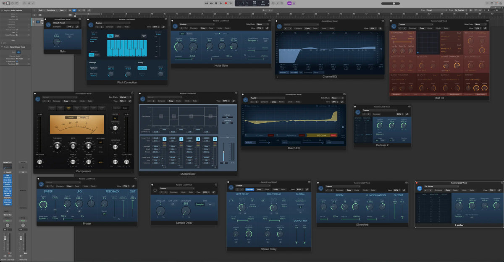Click Redo in the Pitch Correction window
504x262 pixels.
[x=126, y=26]
